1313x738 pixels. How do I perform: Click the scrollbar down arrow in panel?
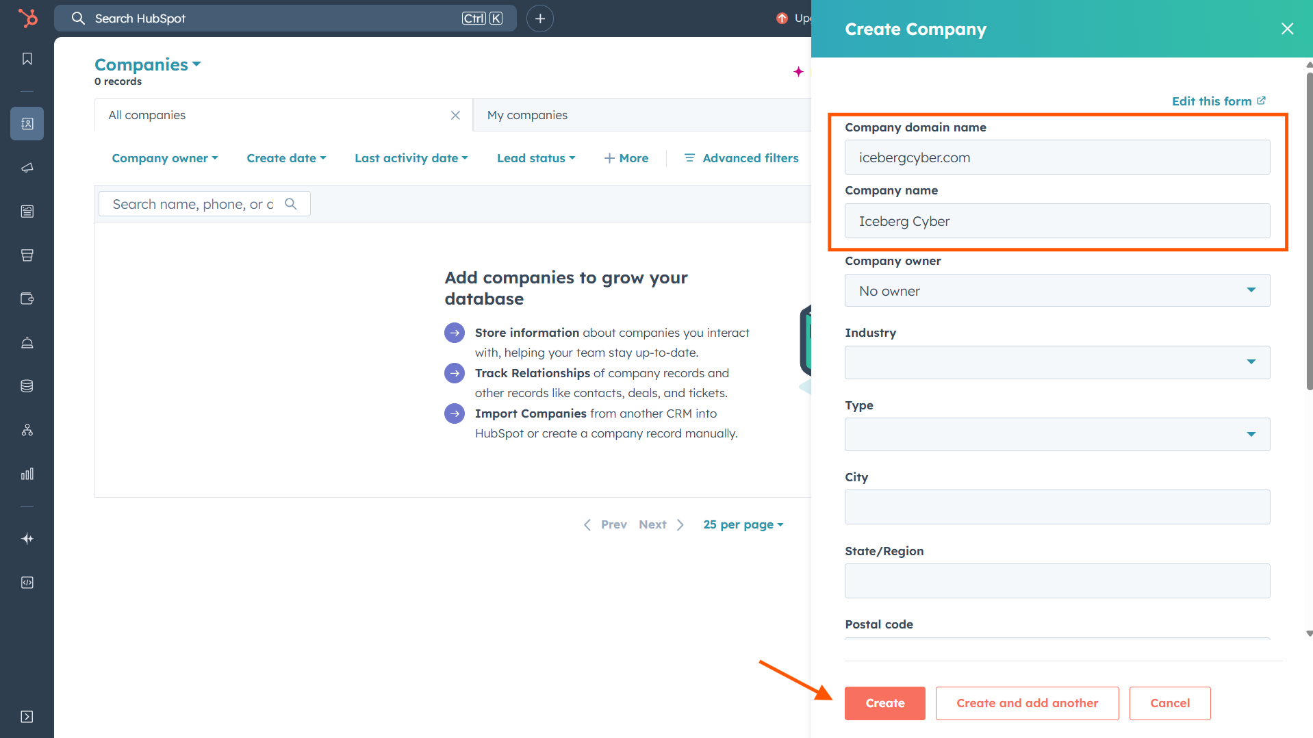point(1309,634)
